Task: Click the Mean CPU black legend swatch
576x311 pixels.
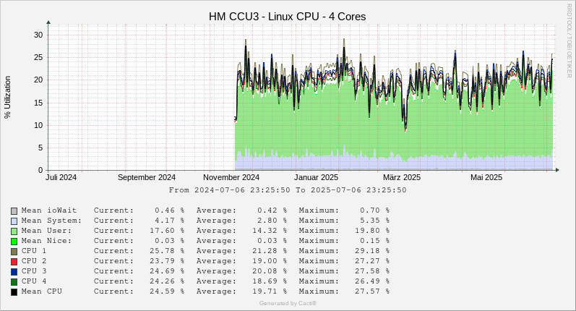Action: 14,292
